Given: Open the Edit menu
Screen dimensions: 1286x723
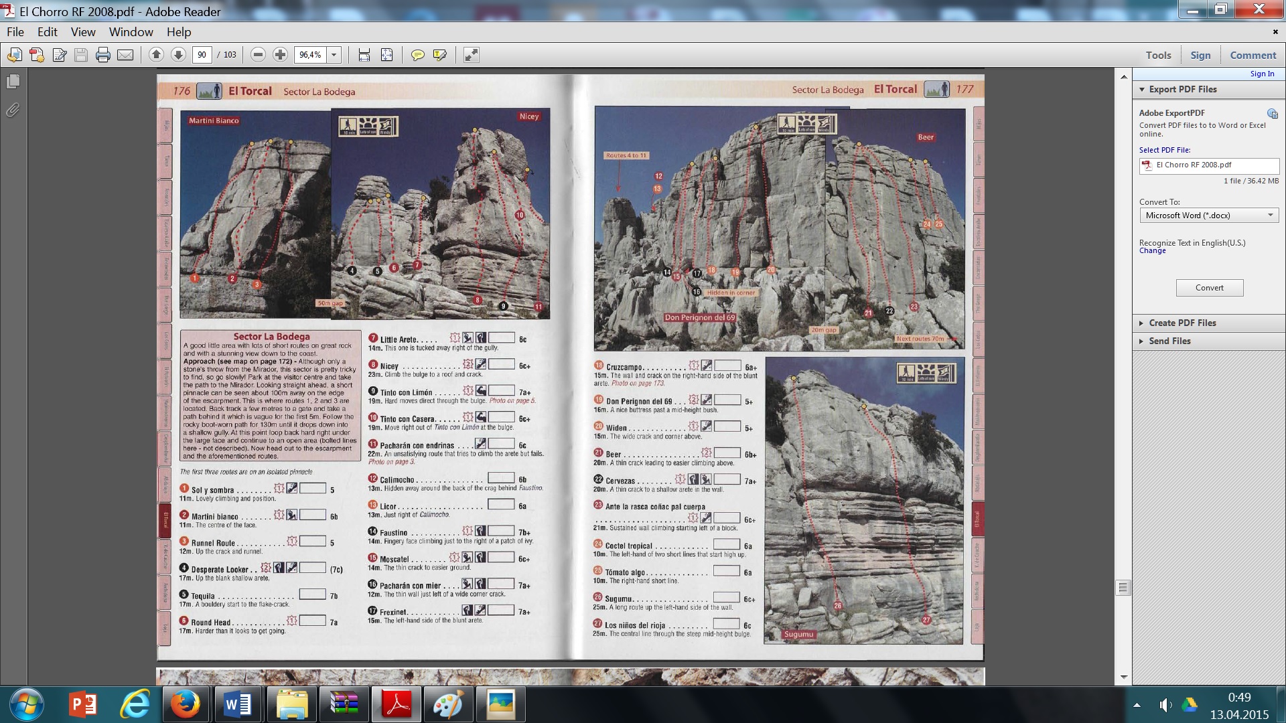Looking at the screenshot, I should pos(47,32).
